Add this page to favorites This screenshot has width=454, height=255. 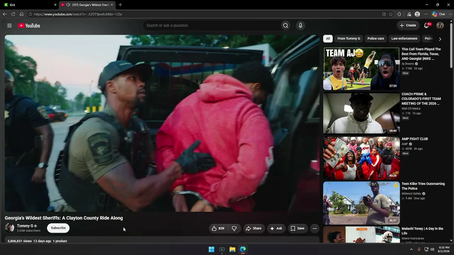click(x=391, y=14)
